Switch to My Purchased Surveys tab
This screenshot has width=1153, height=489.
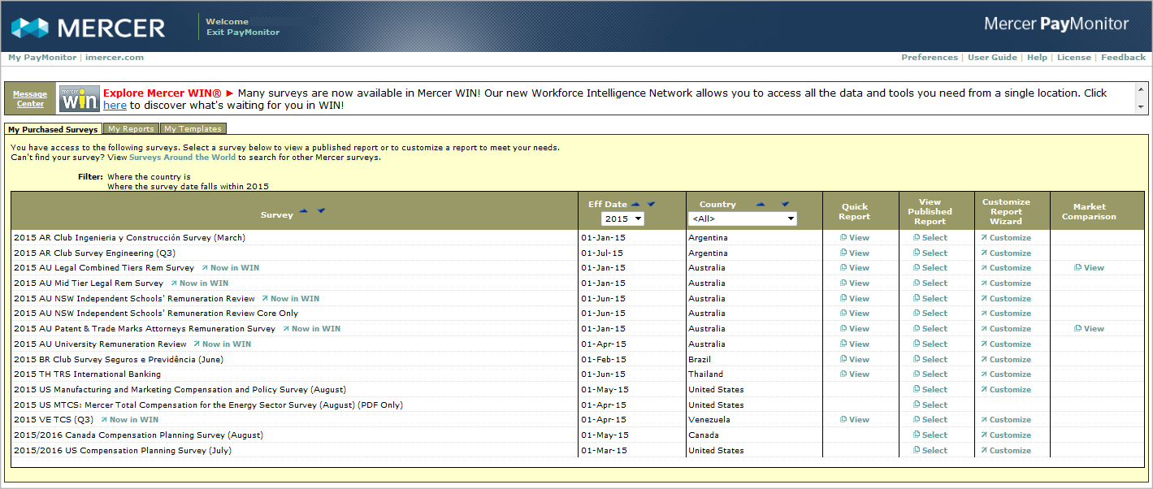53,128
